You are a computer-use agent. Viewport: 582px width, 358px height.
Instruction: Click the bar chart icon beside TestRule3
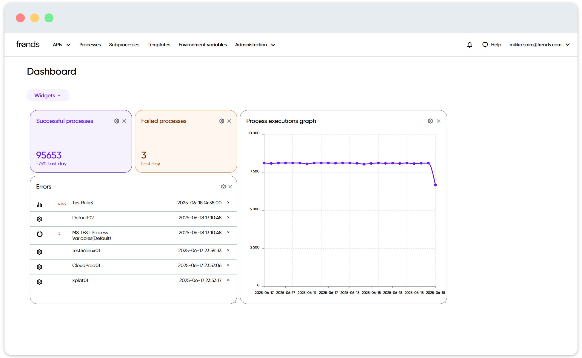tap(39, 204)
